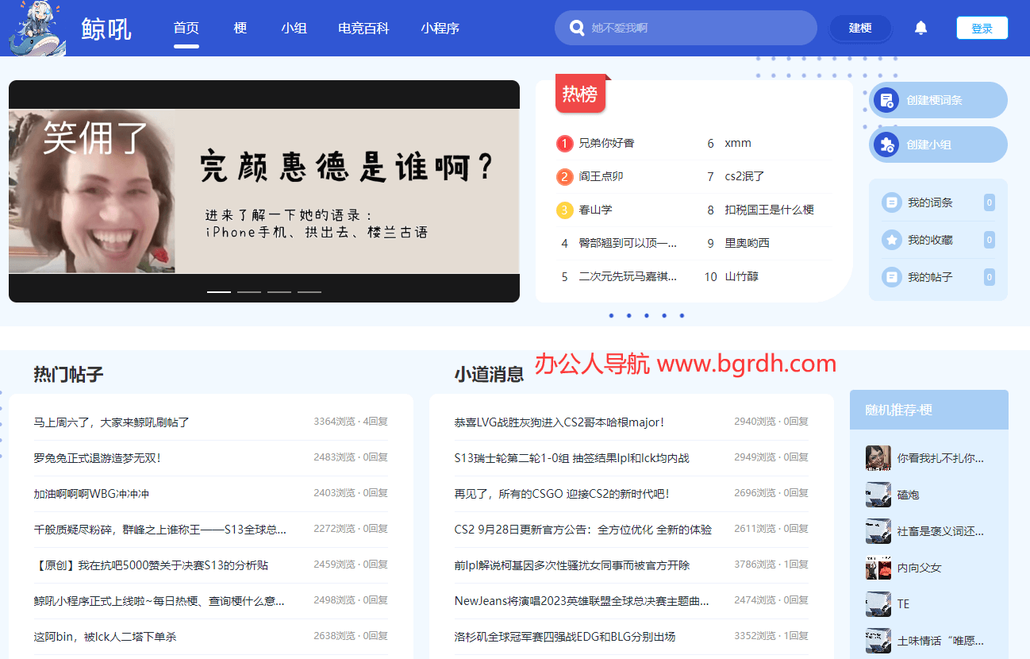
Task: Open the 小程序 menu item
Action: point(440,28)
